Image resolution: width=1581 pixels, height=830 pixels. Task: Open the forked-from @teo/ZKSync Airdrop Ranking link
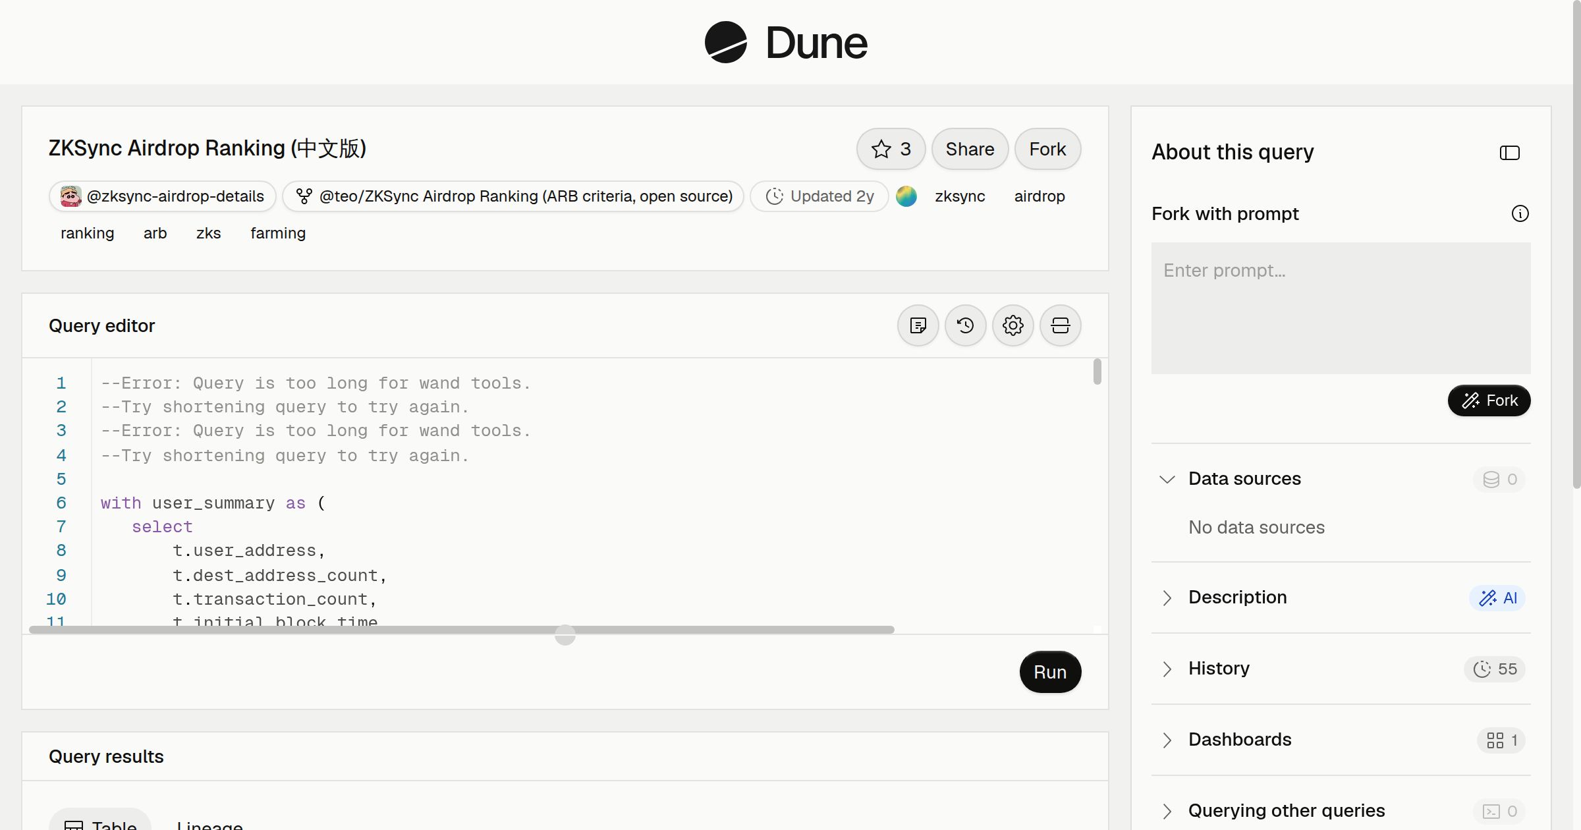tap(513, 196)
